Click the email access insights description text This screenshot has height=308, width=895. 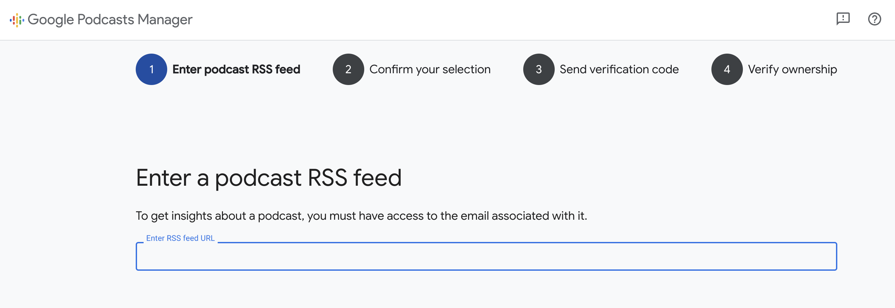pyautogui.click(x=361, y=216)
